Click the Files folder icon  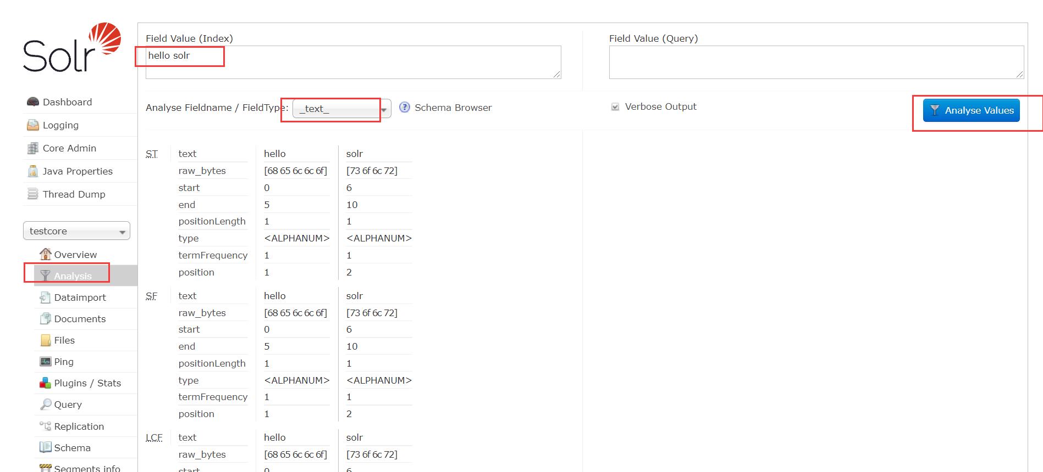[45, 340]
